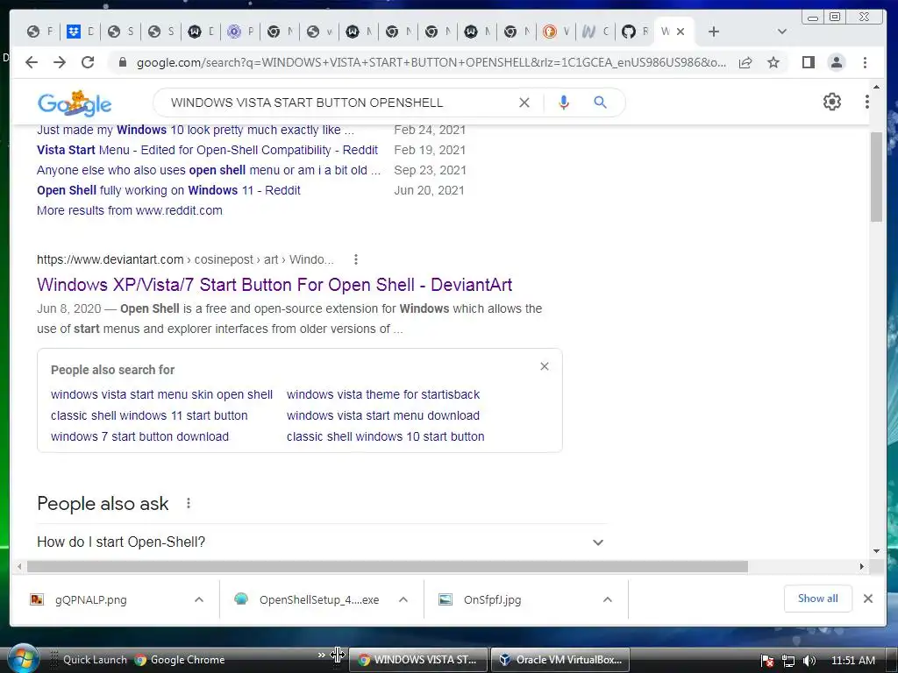Open 'Anyone else who also uses open shell' result
The width and height of the screenshot is (898, 673).
(209, 170)
